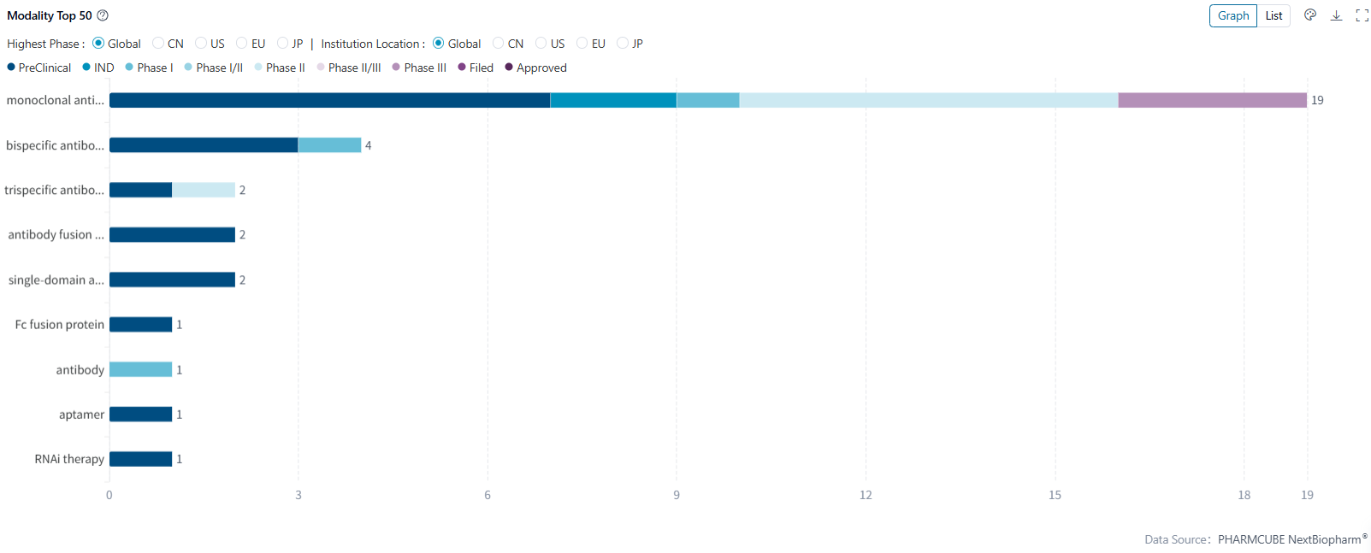Open the help icon beside Modality Top 50
This screenshot has width=1371, height=553.
[x=103, y=15]
